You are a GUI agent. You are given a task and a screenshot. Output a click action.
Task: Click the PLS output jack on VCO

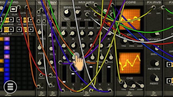(x=44, y=21)
